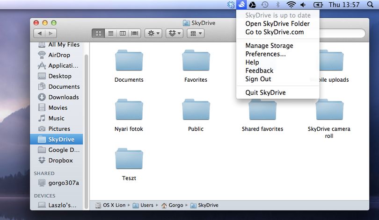379x220 pixels.
Task: Choose Open SkyDrive Folder menu item
Action: click(278, 24)
